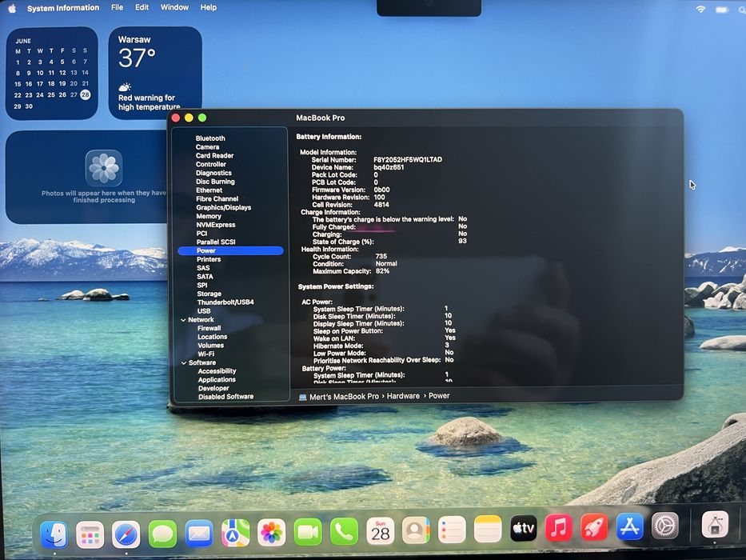This screenshot has height=560, width=746.
Task: Select Accessibility under Software
Action: click(x=217, y=371)
